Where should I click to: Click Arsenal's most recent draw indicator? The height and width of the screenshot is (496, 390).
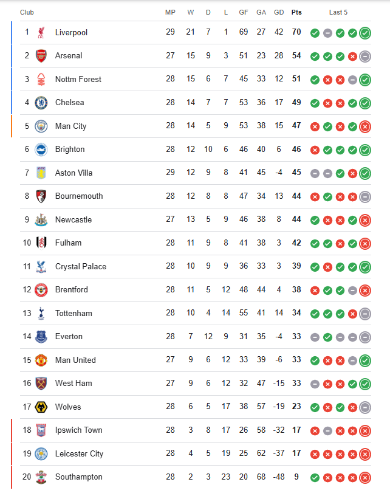[x=365, y=57]
